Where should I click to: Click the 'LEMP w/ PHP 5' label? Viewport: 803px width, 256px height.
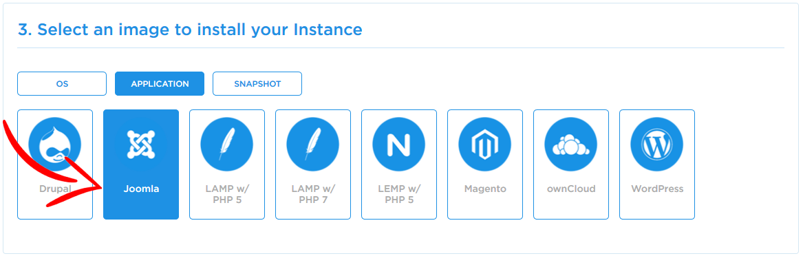click(x=399, y=194)
